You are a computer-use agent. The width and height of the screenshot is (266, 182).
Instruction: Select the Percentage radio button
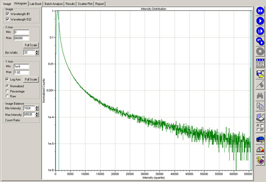[7, 91]
